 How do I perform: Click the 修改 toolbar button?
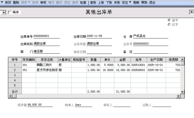click(x=8, y=3)
